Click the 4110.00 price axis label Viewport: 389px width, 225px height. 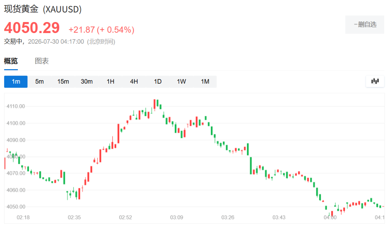tap(16, 106)
